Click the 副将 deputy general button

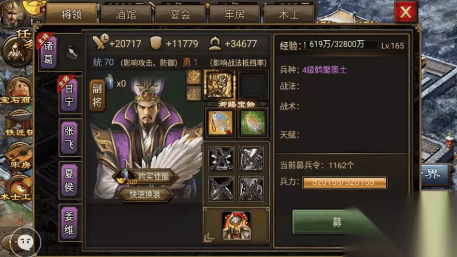(97, 95)
